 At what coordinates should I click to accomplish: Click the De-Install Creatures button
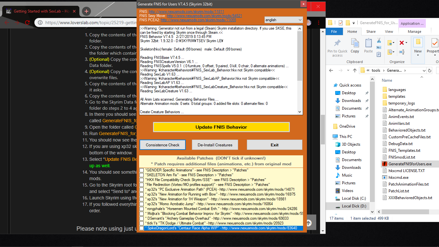click(x=215, y=145)
